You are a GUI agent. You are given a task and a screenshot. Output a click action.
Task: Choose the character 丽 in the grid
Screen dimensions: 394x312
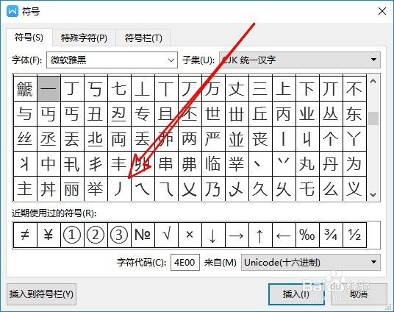click(72, 188)
